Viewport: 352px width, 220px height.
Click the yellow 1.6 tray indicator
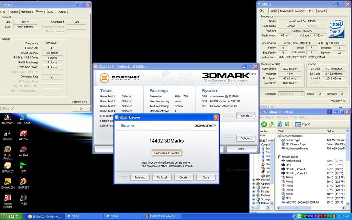[299, 217]
